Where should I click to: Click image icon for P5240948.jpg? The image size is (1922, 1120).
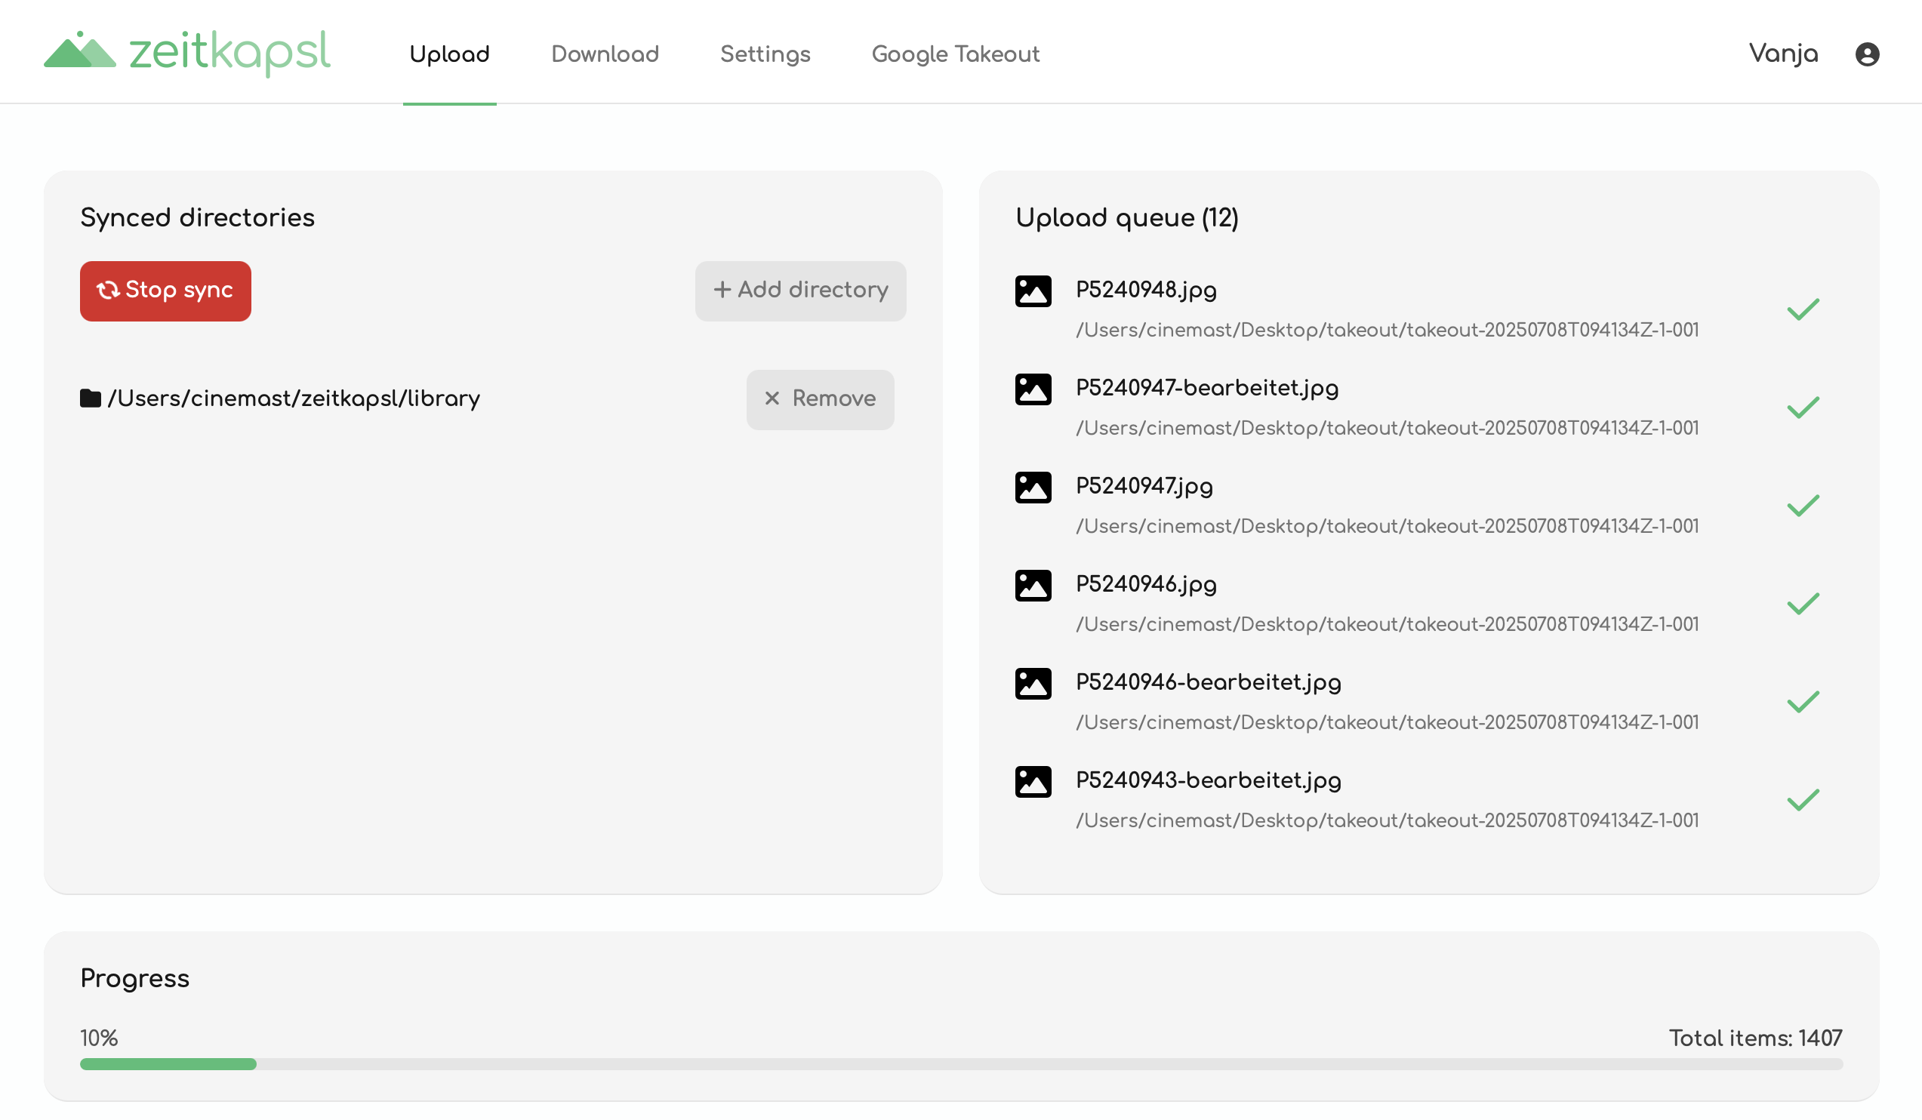[1033, 291]
